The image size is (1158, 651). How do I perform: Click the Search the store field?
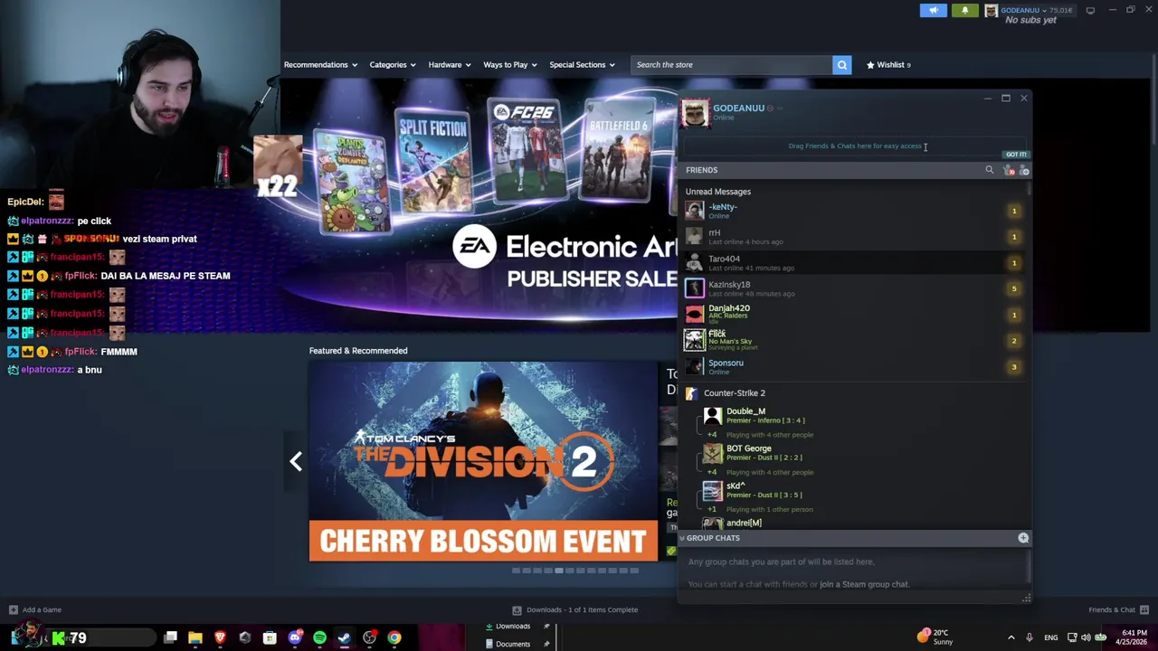(731, 64)
